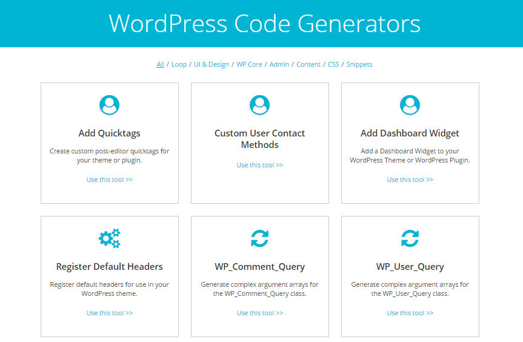Viewport: 523px width, 342px height.
Task: Show the WP Core category
Action: 249,64
